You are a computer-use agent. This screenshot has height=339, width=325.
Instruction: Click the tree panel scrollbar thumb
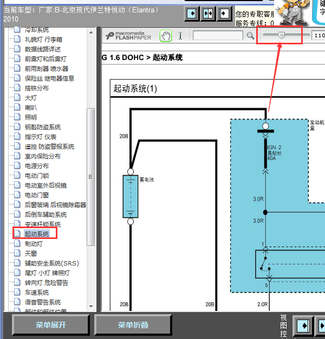[91, 177]
